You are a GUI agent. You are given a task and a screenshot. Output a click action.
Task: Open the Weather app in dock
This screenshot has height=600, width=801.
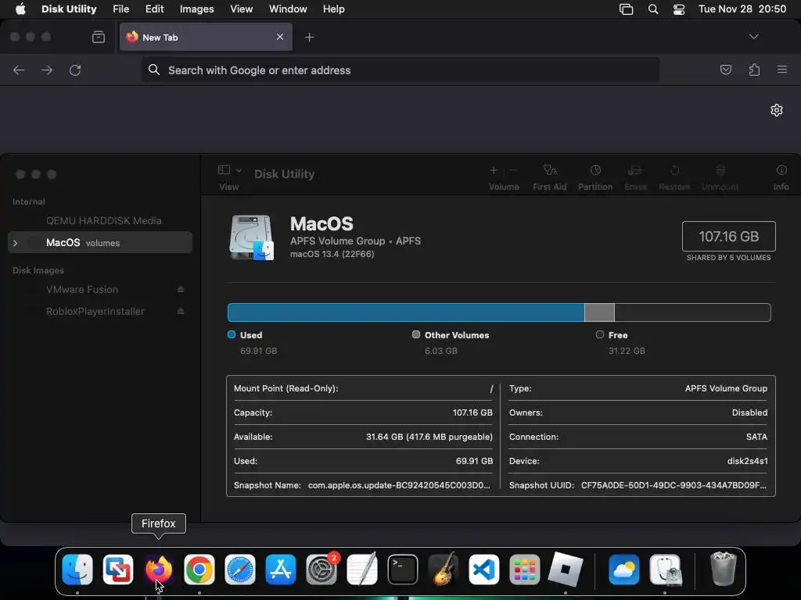(x=624, y=570)
